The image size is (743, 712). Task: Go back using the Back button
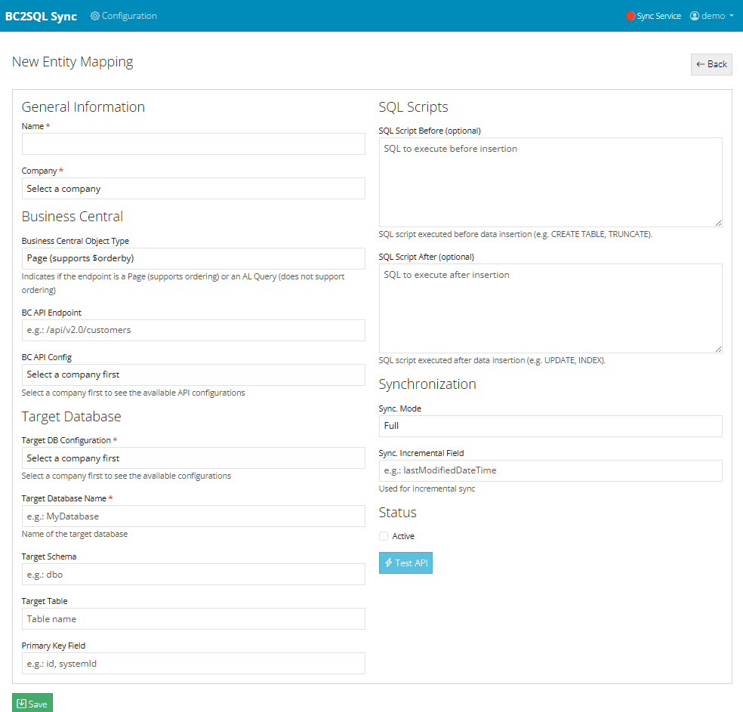tap(711, 64)
